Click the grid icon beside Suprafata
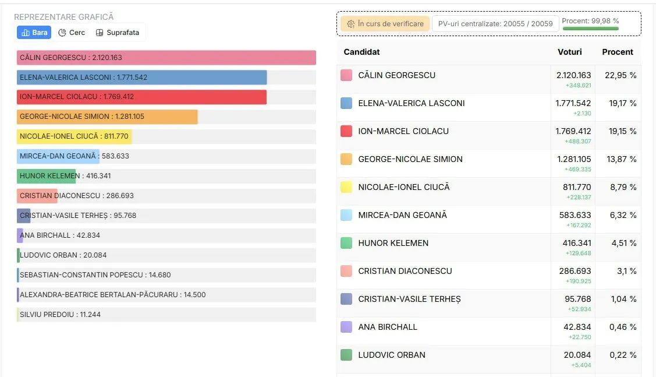The image size is (656, 377). coord(100,33)
